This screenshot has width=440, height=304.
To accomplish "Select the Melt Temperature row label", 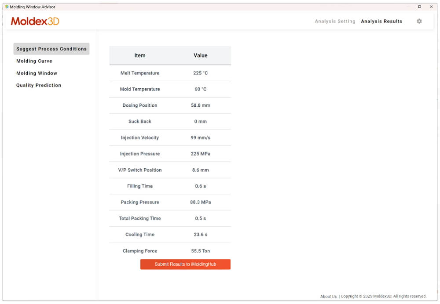I will 140,73.
